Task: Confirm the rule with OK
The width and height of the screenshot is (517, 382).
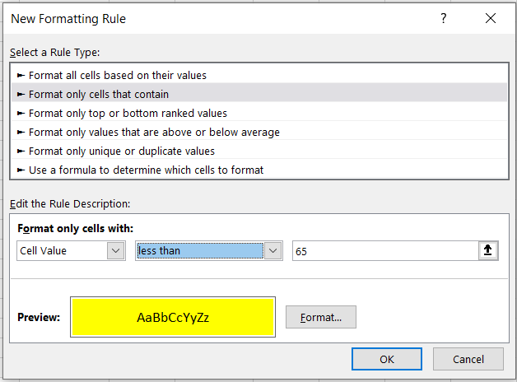Action: pos(386,359)
